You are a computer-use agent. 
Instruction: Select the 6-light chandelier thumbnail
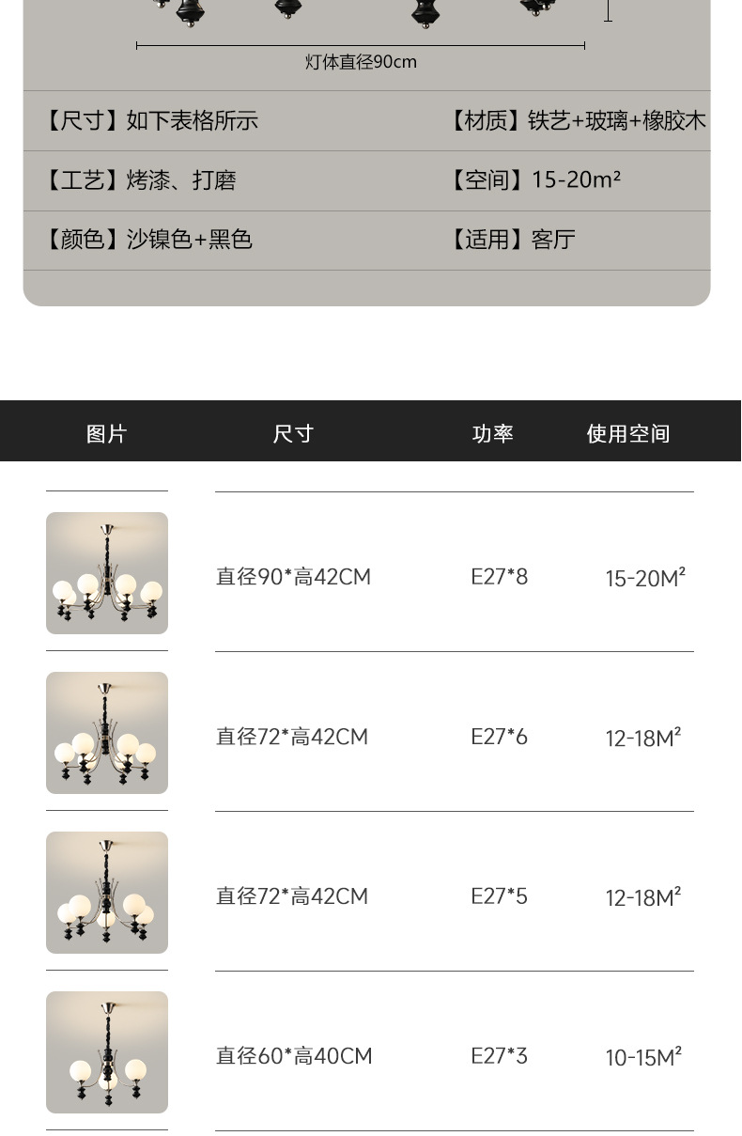[107, 733]
